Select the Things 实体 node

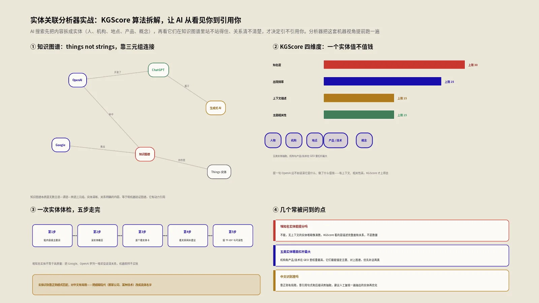219,172
